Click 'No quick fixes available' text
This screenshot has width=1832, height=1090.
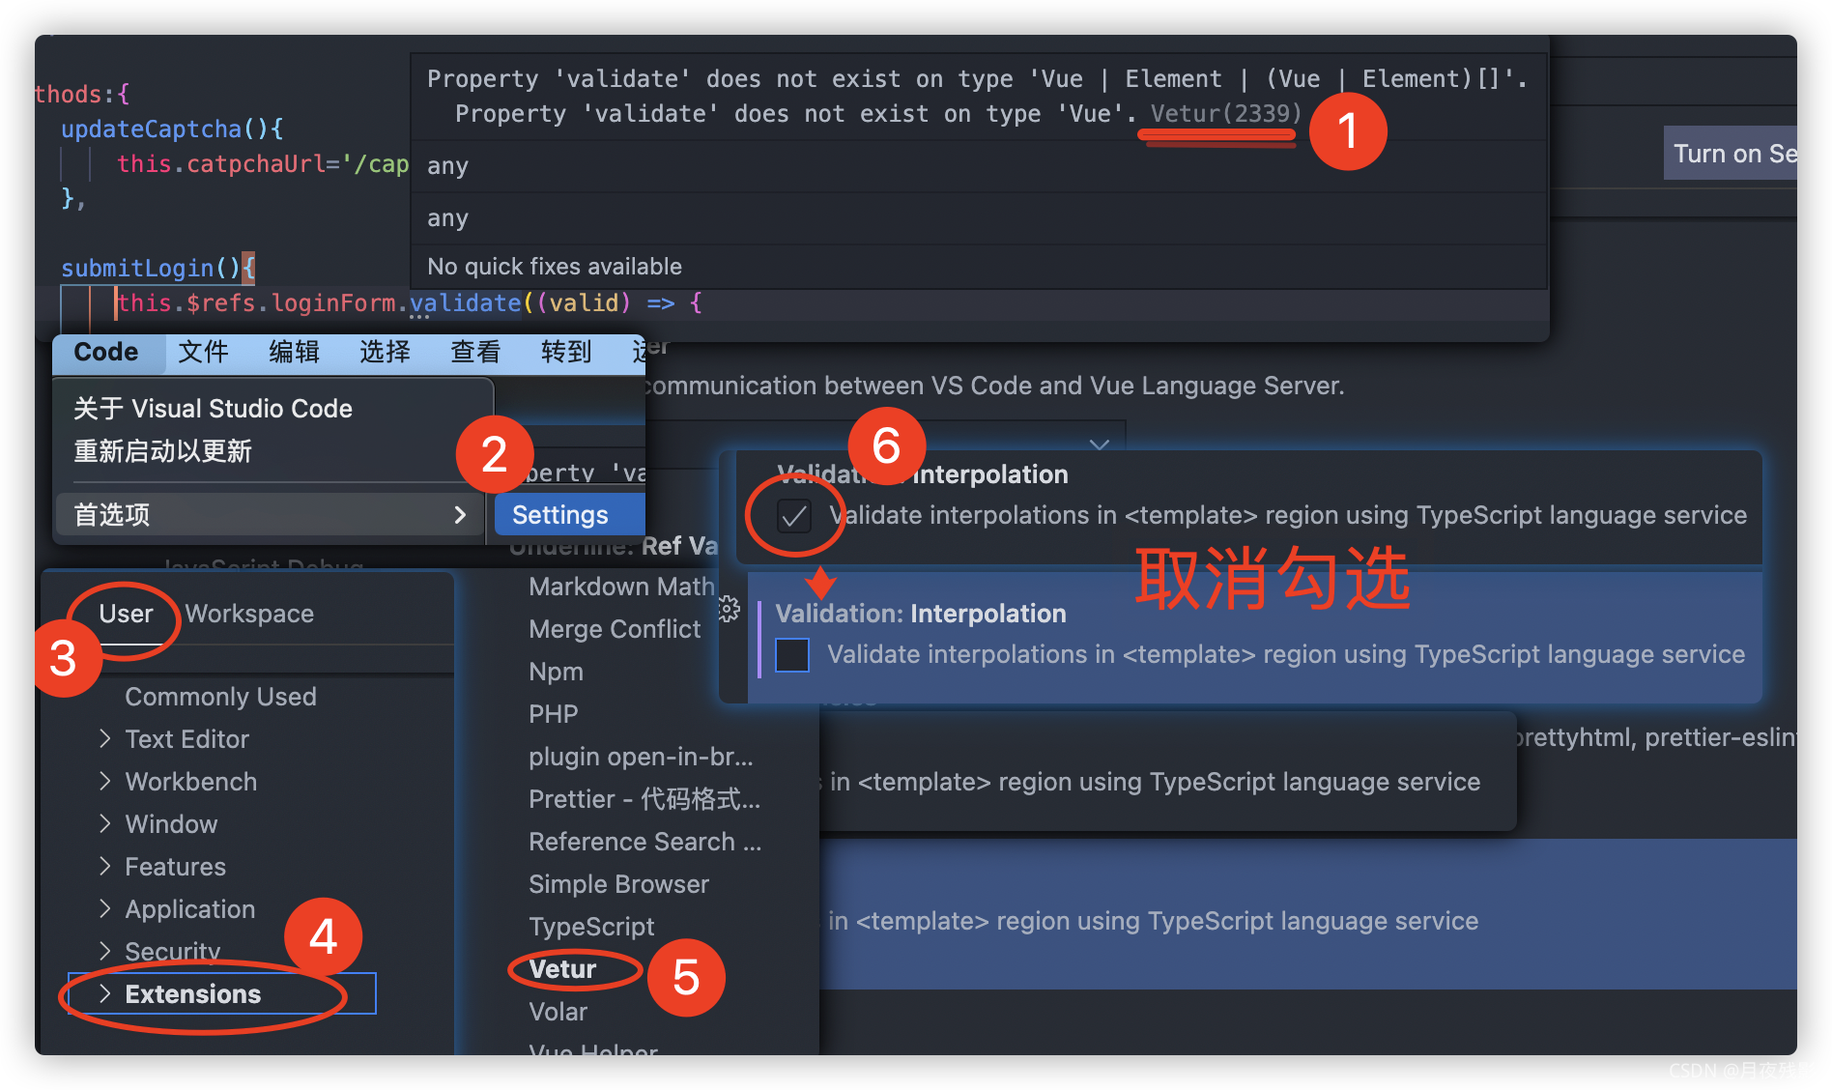click(555, 267)
